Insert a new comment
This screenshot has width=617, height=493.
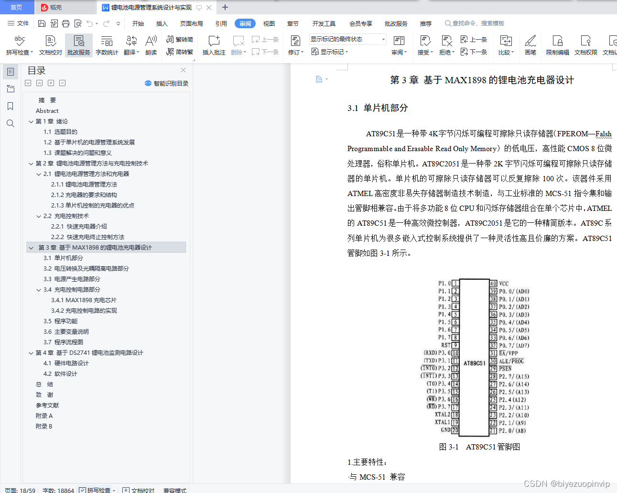(x=214, y=45)
